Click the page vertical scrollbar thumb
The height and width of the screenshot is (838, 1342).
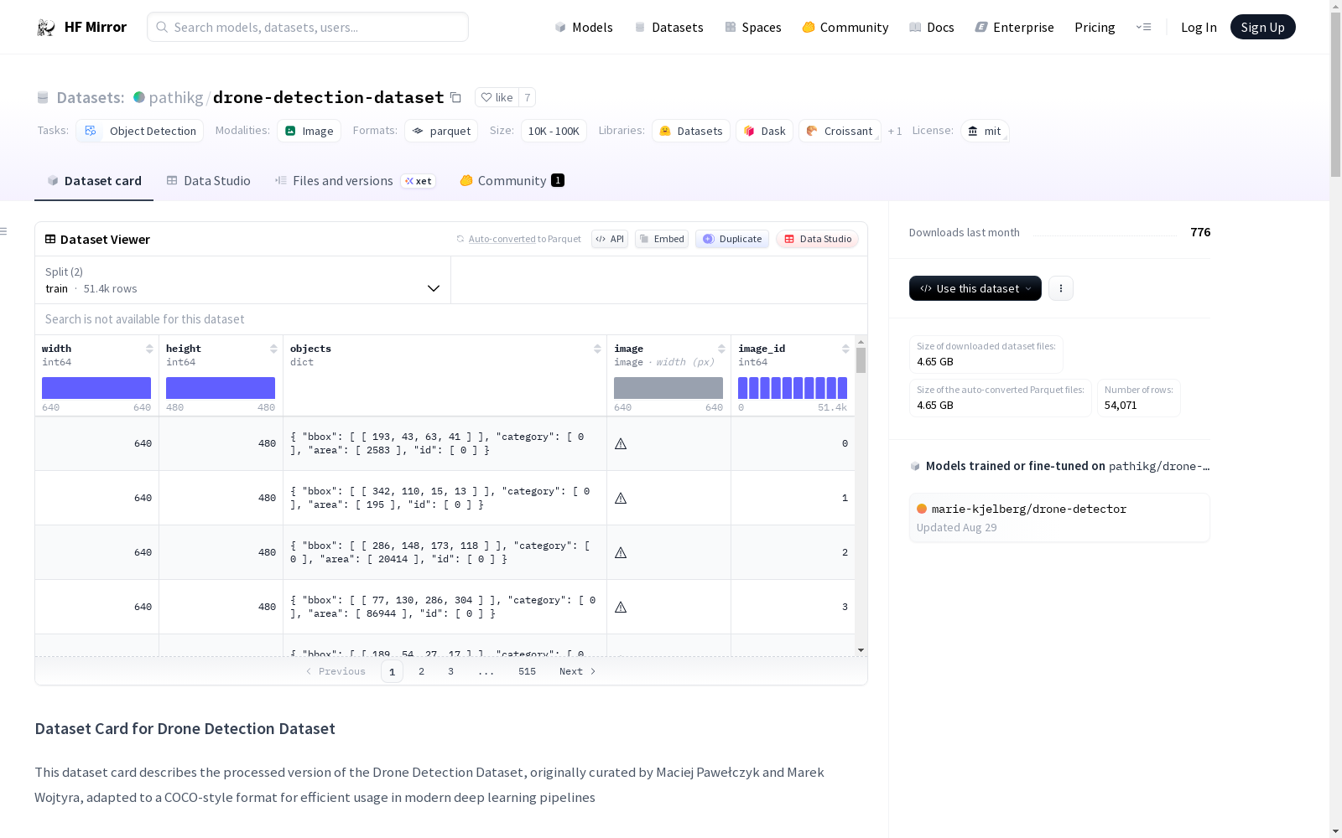tap(1335, 95)
